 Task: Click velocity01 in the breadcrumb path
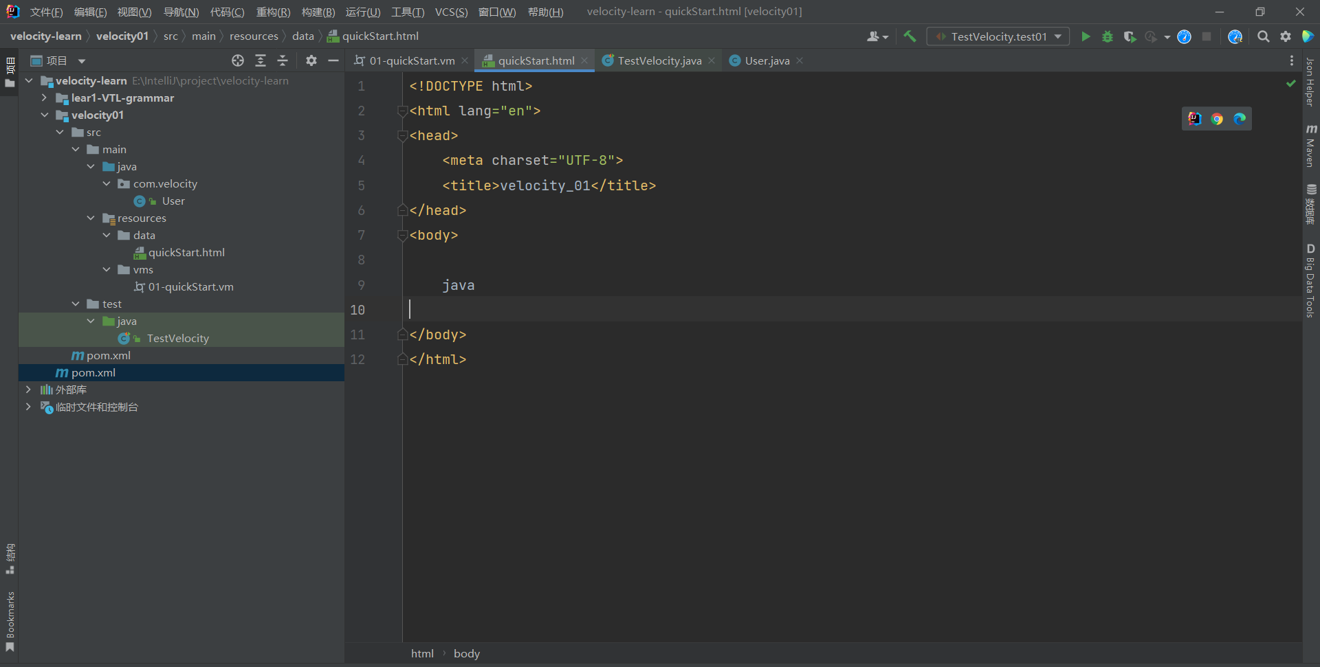click(122, 36)
